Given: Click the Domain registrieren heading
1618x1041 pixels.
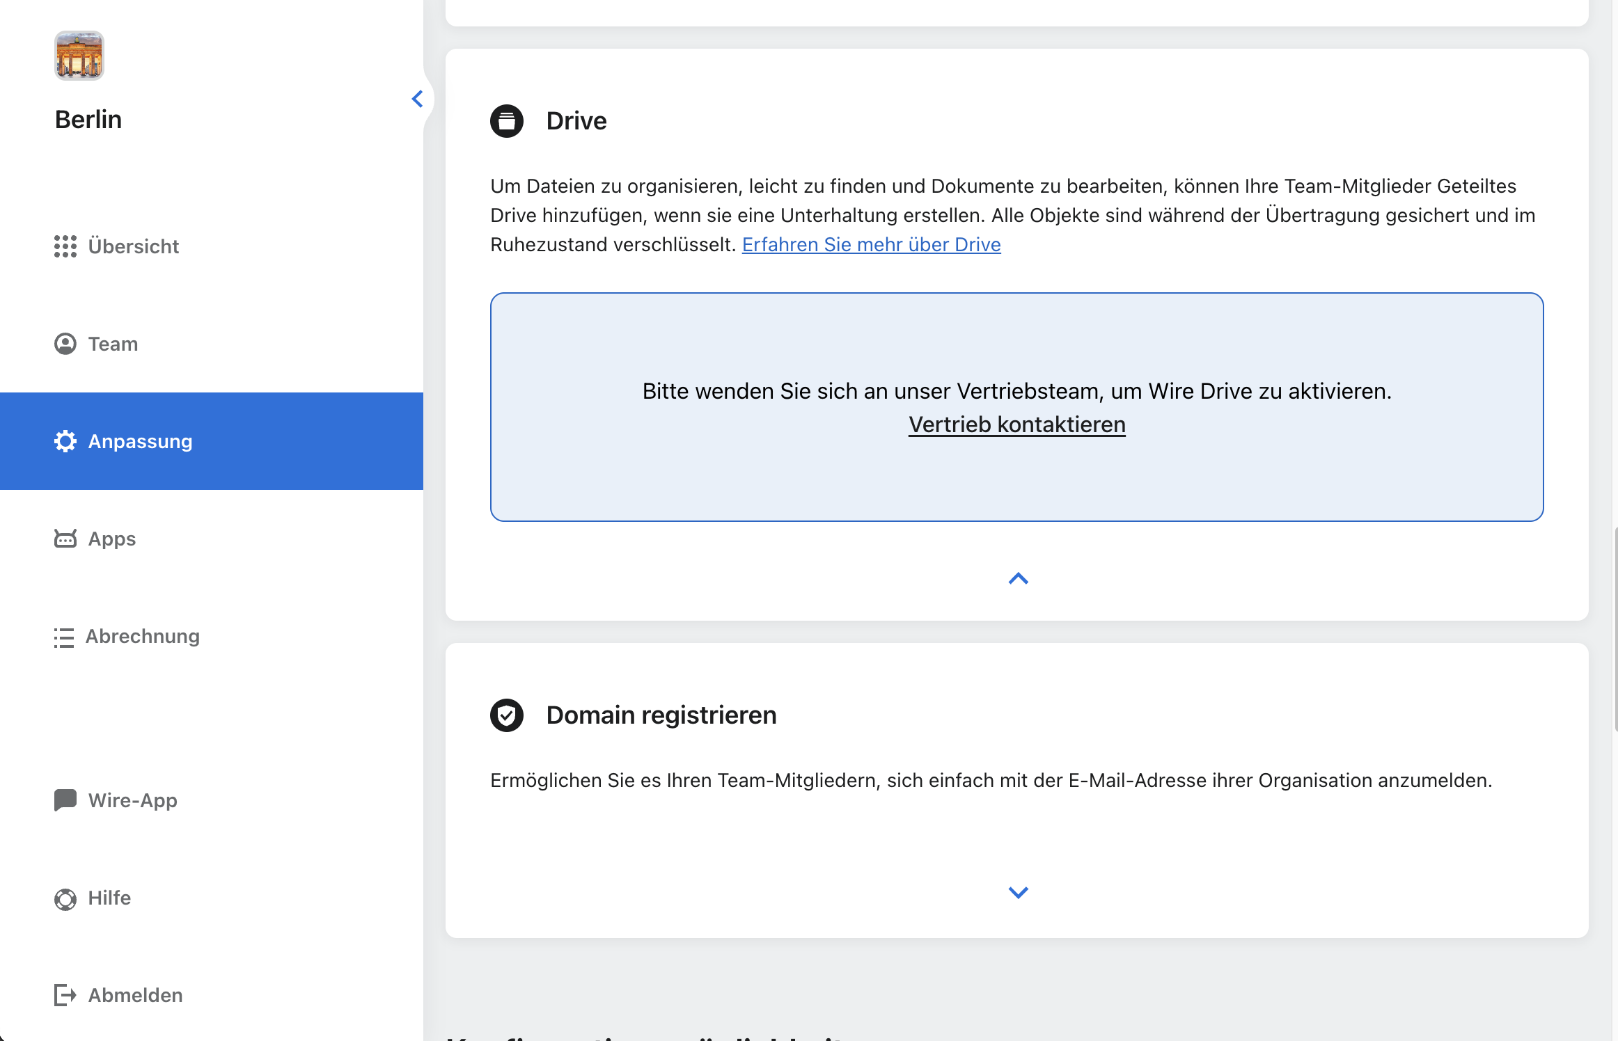Looking at the screenshot, I should 661,715.
